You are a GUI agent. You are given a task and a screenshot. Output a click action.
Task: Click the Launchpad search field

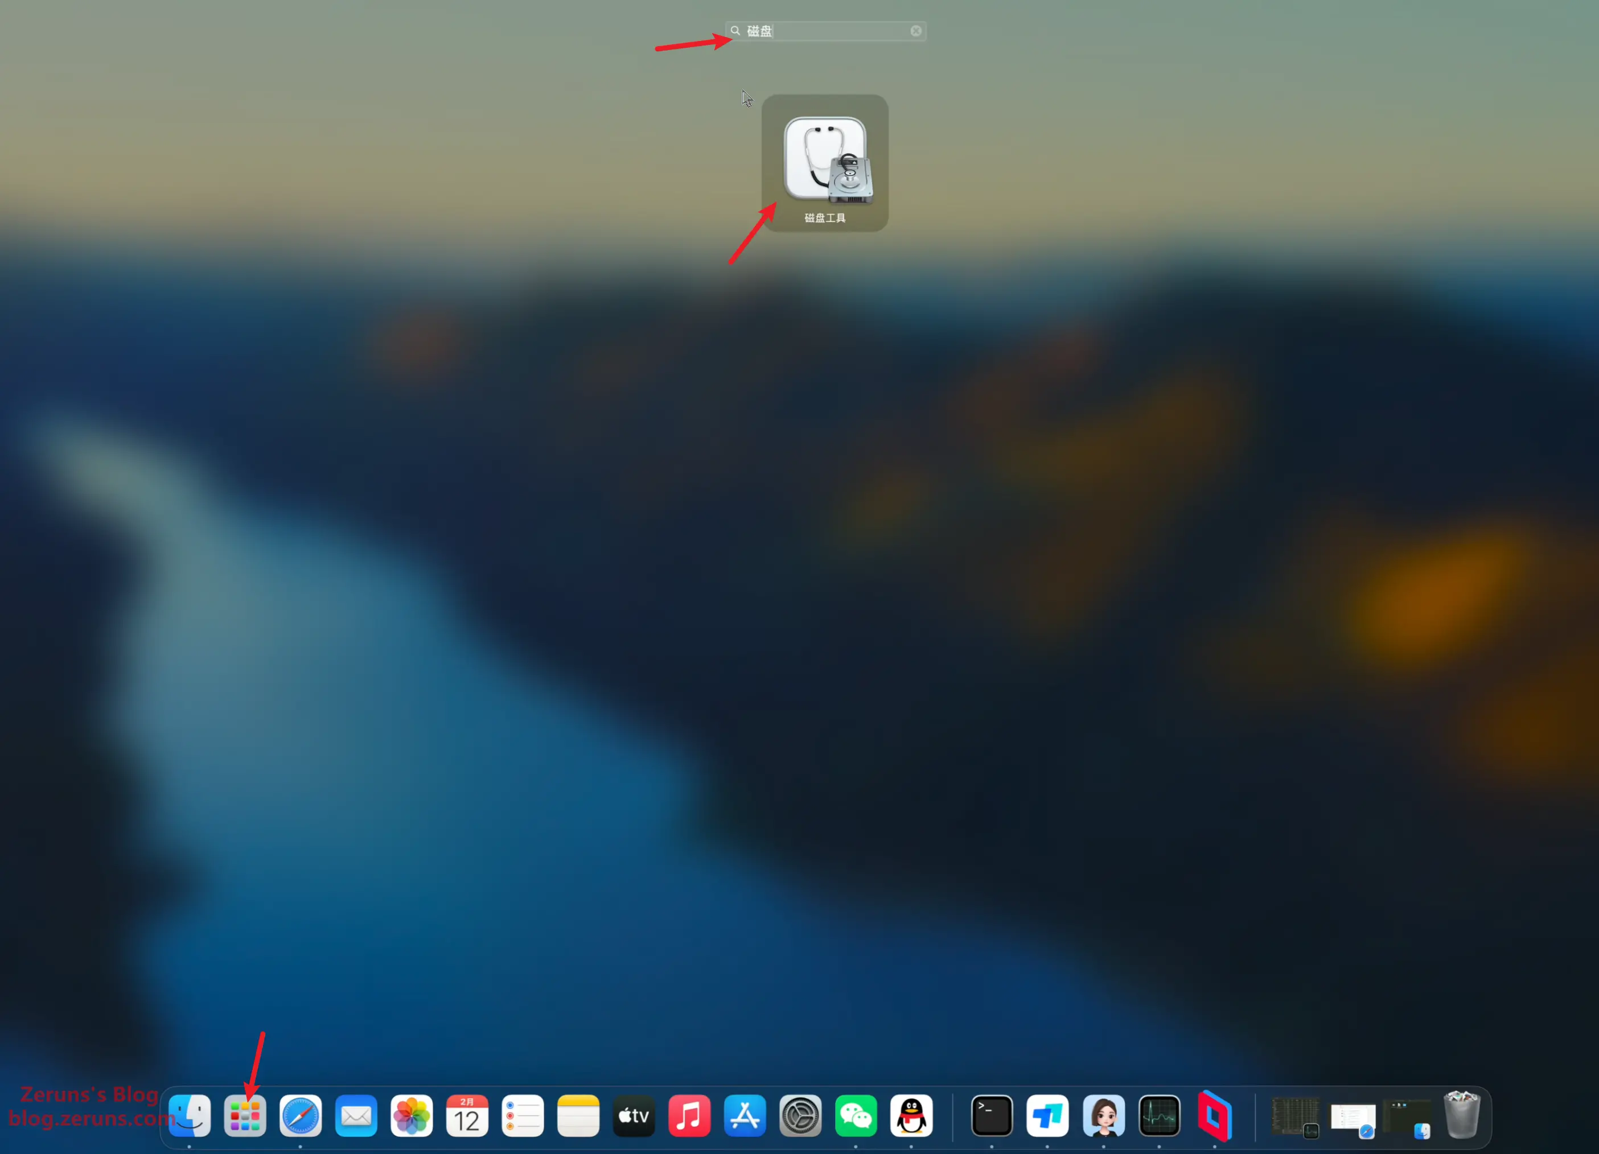(825, 31)
